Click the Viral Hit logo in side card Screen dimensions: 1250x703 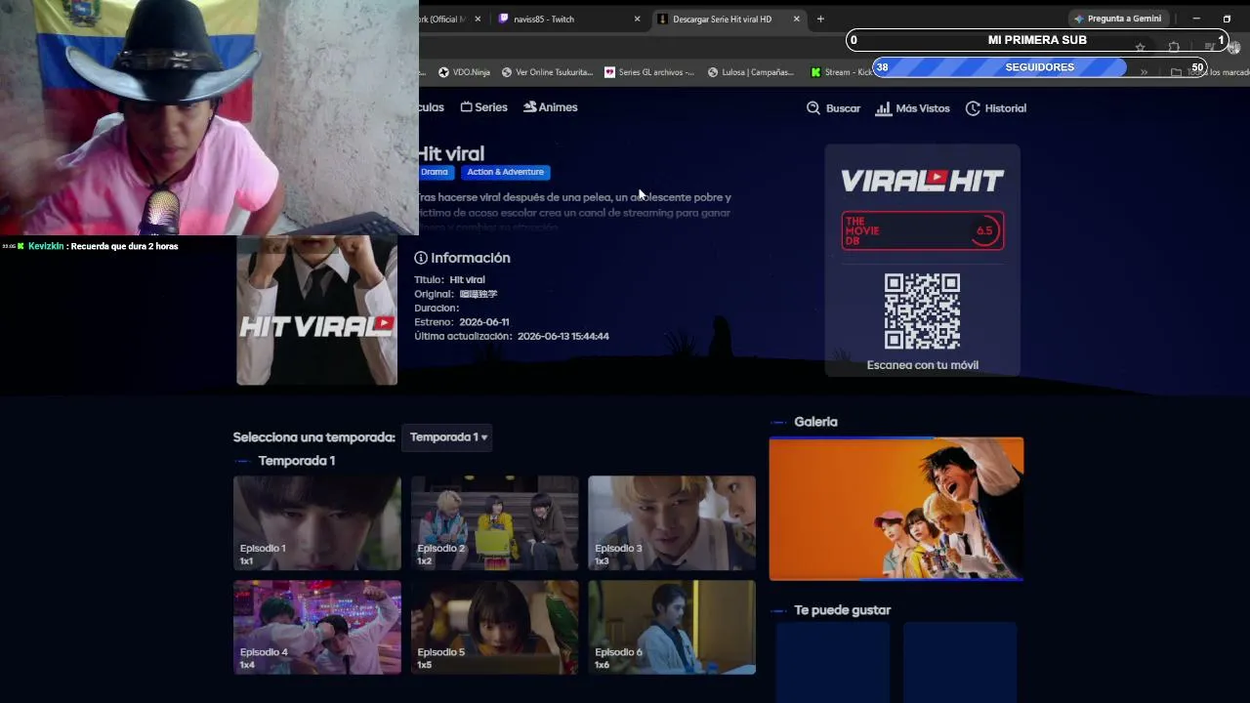[923, 181]
